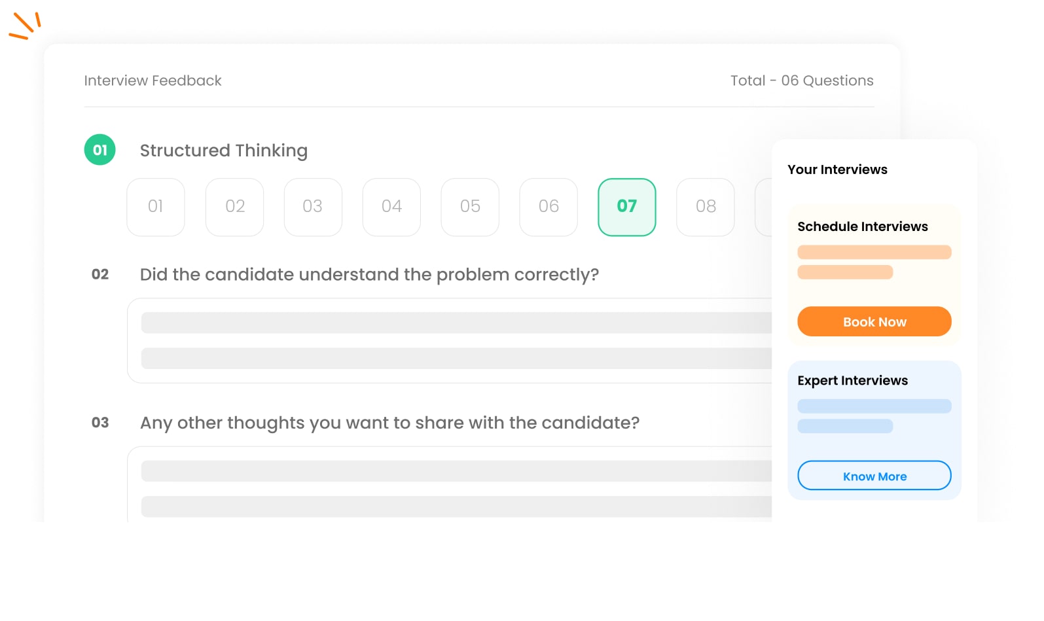This screenshot has height=621, width=1044.
Task: Open the Expert Interviews card
Action: [x=874, y=431]
